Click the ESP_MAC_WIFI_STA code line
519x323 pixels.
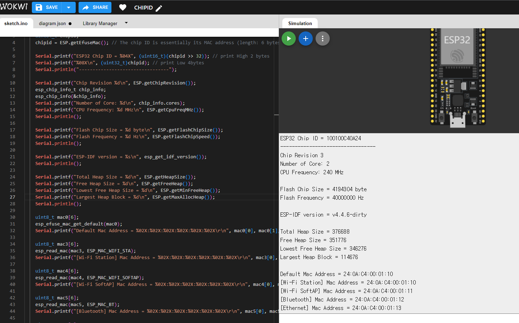coord(86,251)
